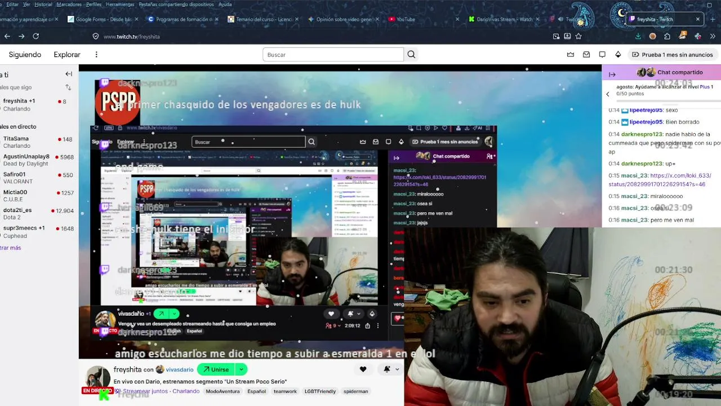Click the Chat compartido header title
Image resolution: width=721 pixels, height=406 pixels.
coord(680,72)
